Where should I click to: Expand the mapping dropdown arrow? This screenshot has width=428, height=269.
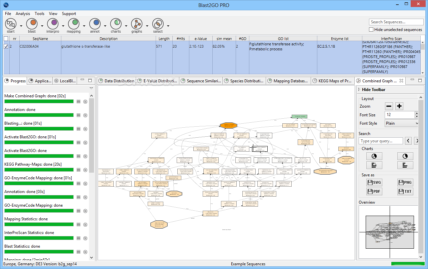click(84, 26)
